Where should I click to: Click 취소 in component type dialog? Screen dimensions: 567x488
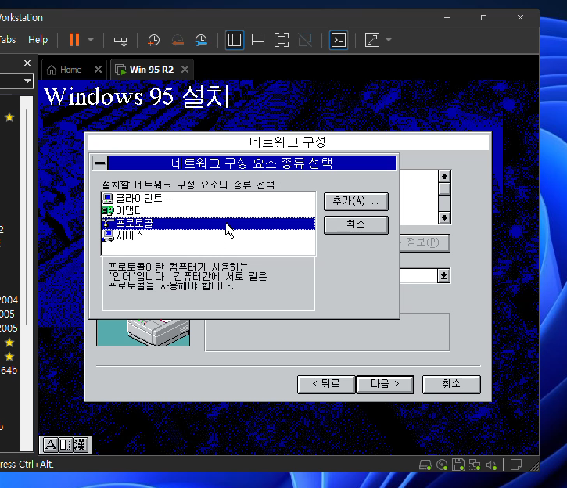coord(356,225)
